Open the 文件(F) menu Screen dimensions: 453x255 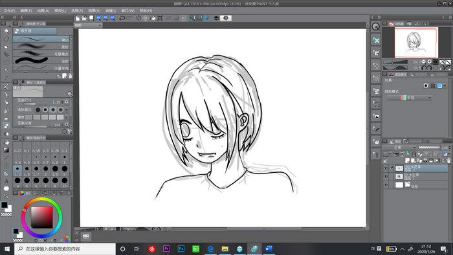tap(9, 11)
